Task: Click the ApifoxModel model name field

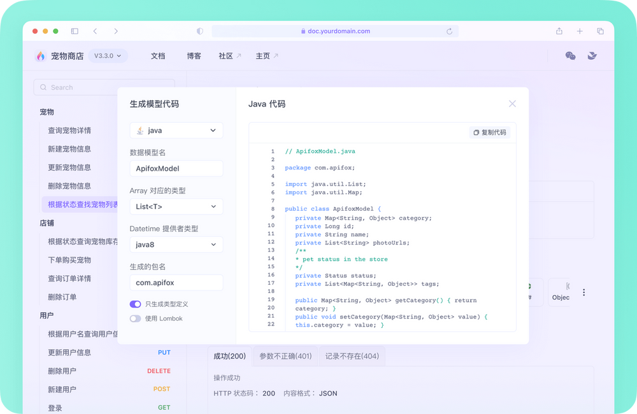Action: click(176, 169)
